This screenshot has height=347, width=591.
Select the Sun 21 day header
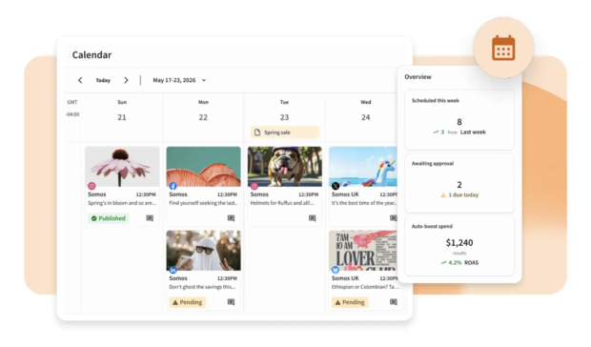[x=122, y=111]
